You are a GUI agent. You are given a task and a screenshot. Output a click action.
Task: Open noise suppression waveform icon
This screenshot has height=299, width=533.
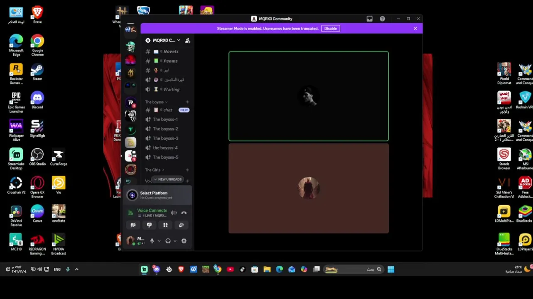174,213
